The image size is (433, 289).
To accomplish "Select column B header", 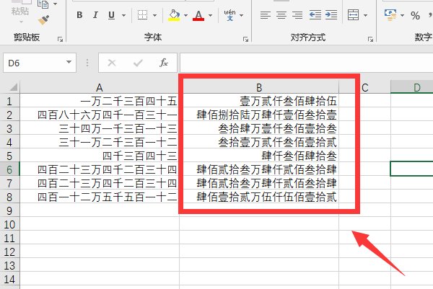I will 259,88.
